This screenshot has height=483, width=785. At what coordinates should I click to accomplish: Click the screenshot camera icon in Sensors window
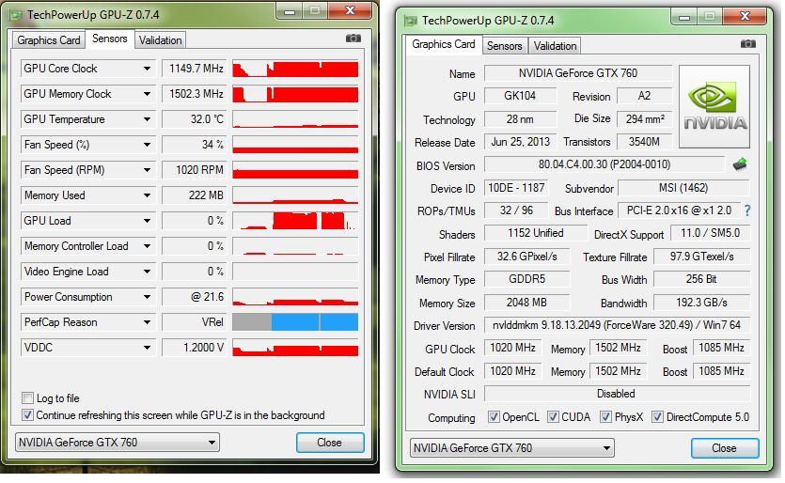click(353, 39)
